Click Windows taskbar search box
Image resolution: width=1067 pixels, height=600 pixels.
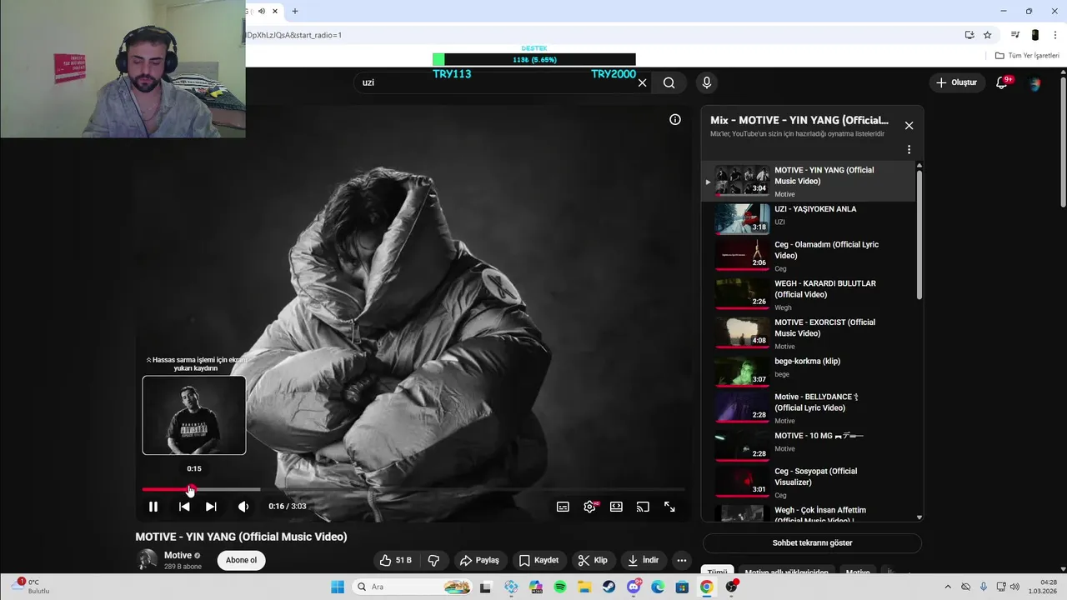tap(413, 587)
